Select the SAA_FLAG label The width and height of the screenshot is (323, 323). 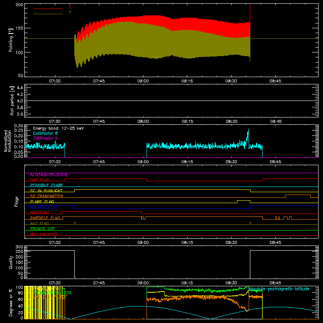click(x=40, y=213)
